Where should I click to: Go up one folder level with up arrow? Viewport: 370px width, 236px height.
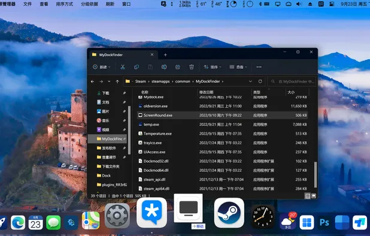pyautogui.click(x=117, y=81)
